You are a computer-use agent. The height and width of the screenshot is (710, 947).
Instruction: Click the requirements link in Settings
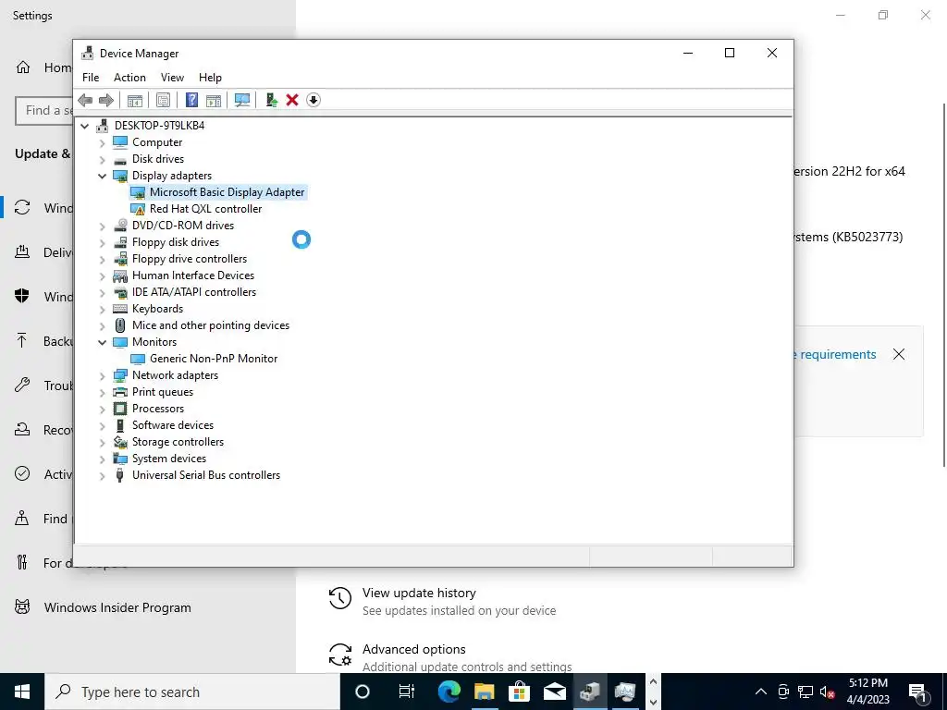[x=837, y=354]
